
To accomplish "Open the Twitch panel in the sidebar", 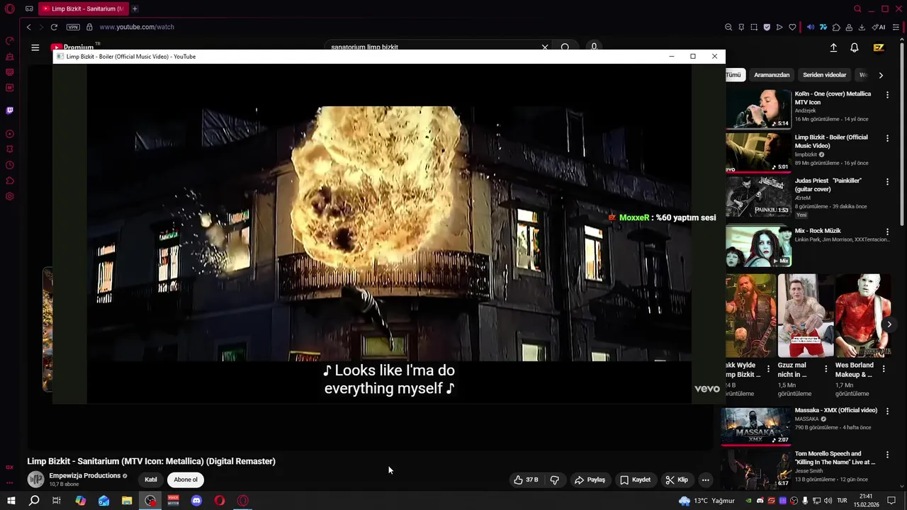I will [10, 110].
